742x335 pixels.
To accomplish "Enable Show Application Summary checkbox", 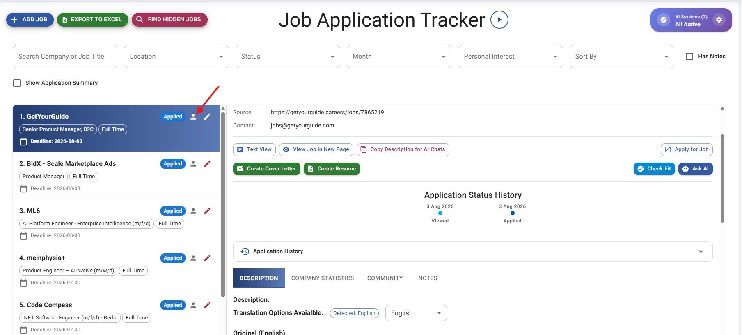I will (x=17, y=83).
